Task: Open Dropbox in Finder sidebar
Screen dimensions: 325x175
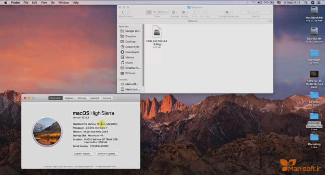Action: (x=130, y=36)
